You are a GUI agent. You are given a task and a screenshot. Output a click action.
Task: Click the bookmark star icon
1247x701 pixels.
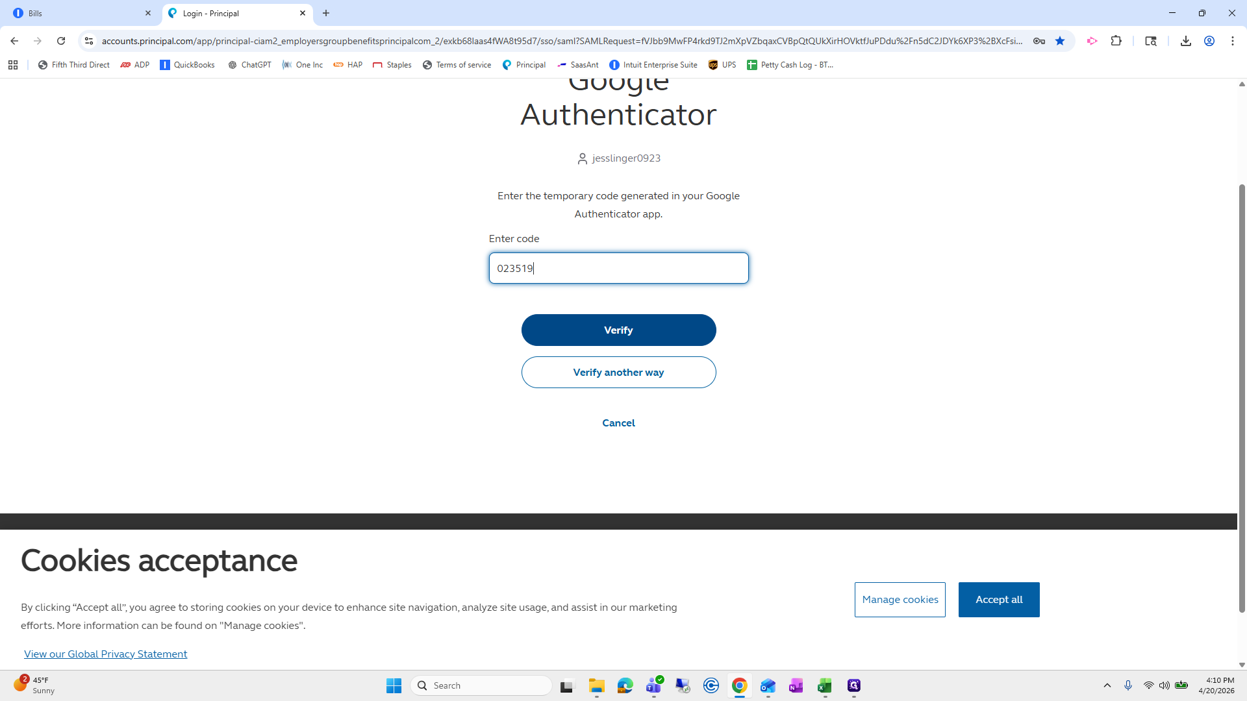(1060, 41)
